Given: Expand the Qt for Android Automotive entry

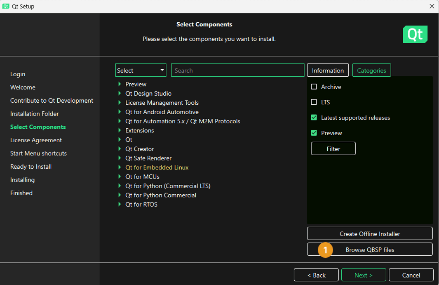Looking at the screenshot, I should click(x=119, y=112).
